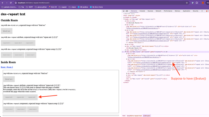Click the outside-route 'repeat comp 2' image
Viewport: 209px width, 117px height.
pyautogui.click(x=18, y=55)
